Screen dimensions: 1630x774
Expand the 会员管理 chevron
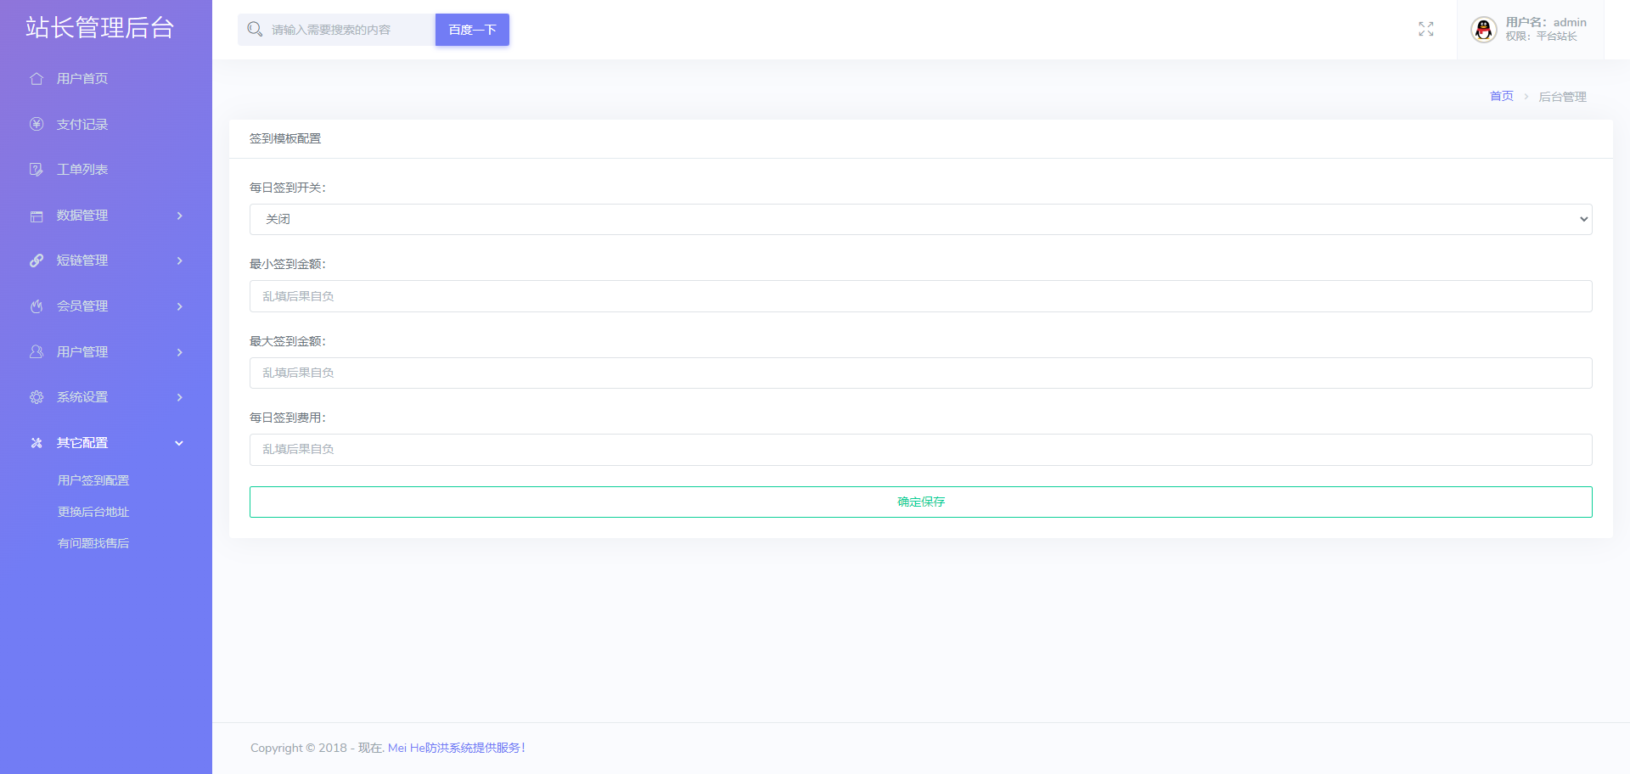(x=179, y=306)
